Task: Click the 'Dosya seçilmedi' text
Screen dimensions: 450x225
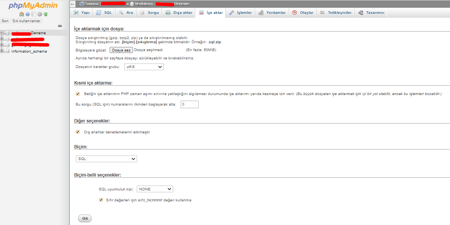Action: coord(148,50)
